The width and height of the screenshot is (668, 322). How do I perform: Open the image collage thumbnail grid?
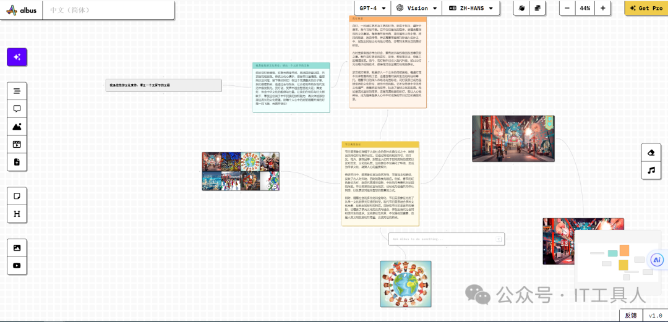241,171
